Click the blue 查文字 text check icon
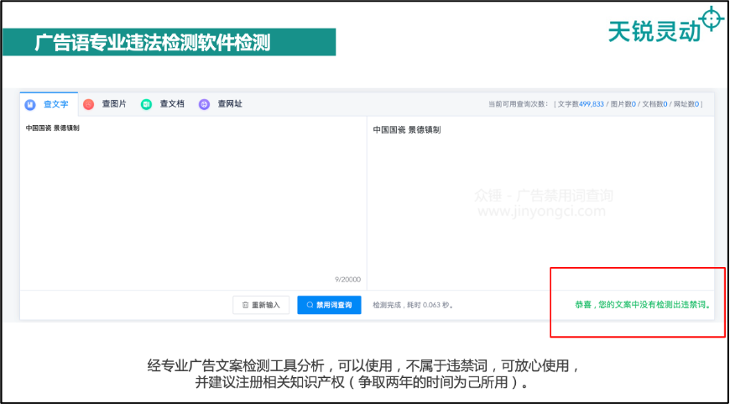Image resolution: width=730 pixels, height=404 pixels. [30, 104]
